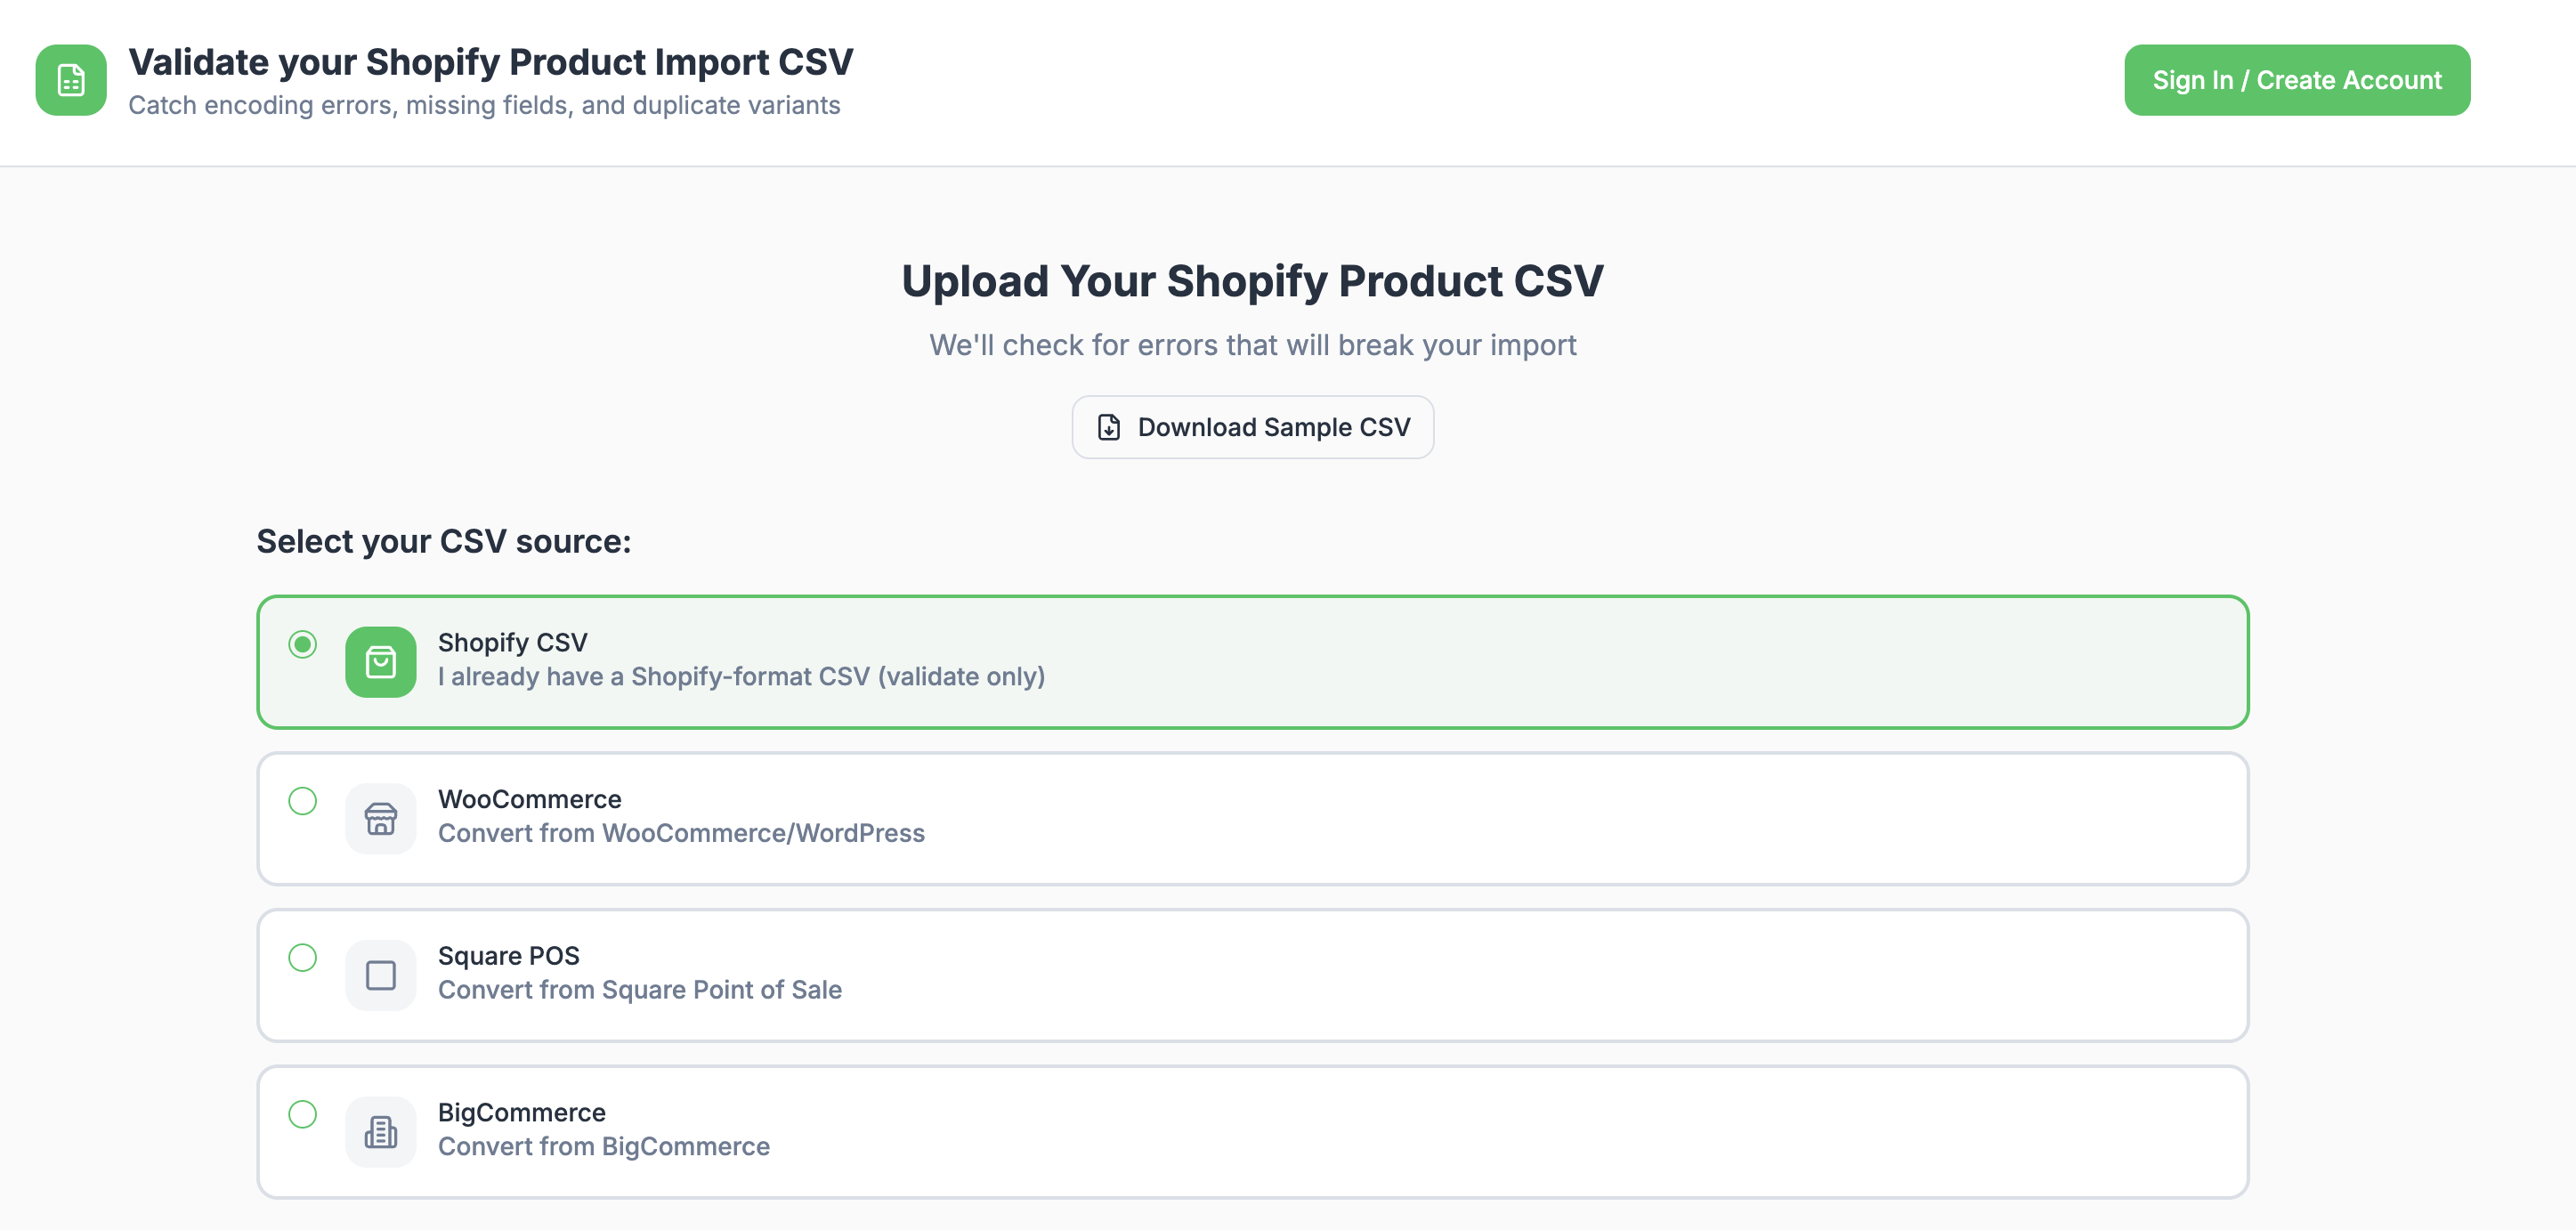Select the BigCommerce radio button
Viewport: 2576px width, 1230px height.
(302, 1115)
